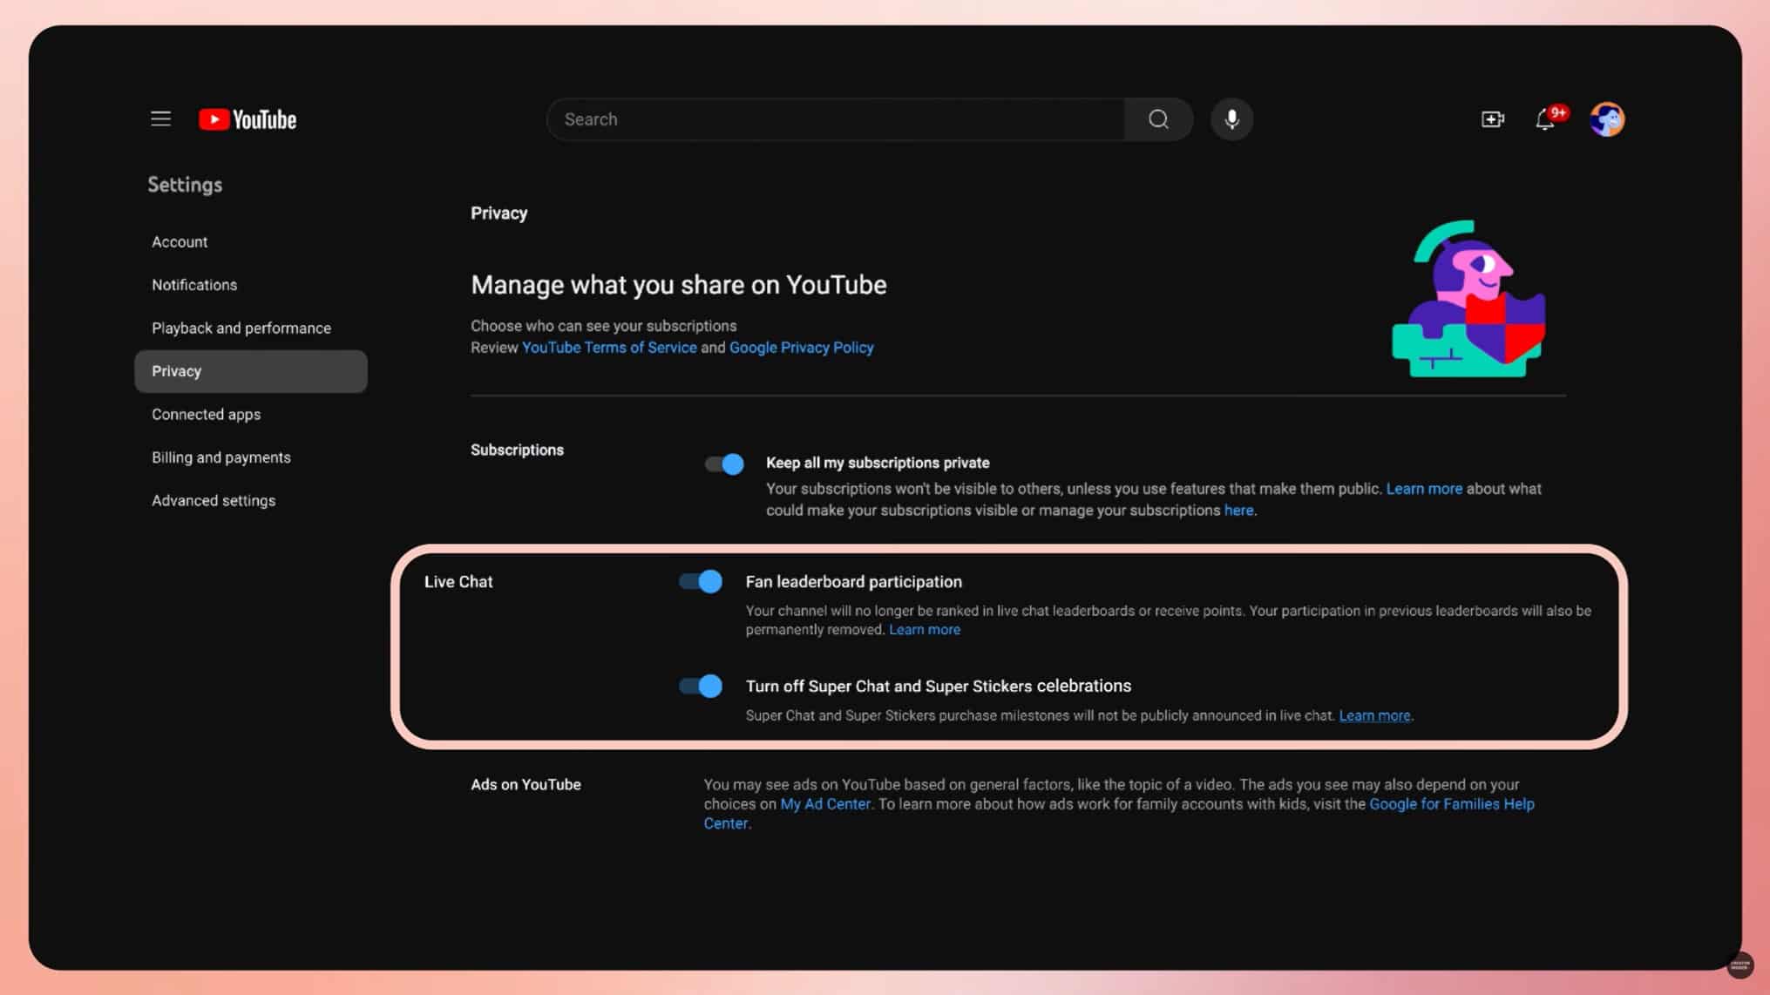1770x995 pixels.
Task: Click the Subscriptions section label
Action: click(x=517, y=450)
